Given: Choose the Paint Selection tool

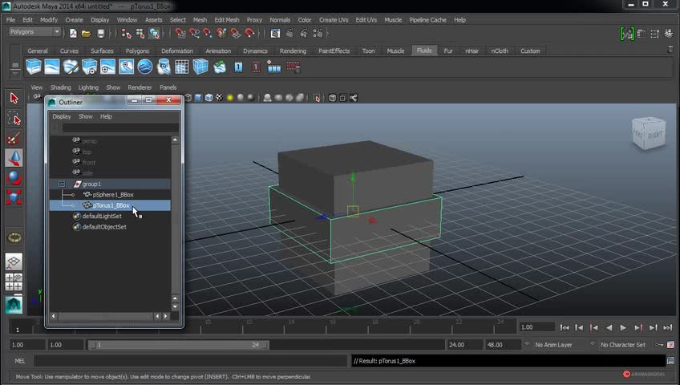Looking at the screenshot, I should click(14, 138).
